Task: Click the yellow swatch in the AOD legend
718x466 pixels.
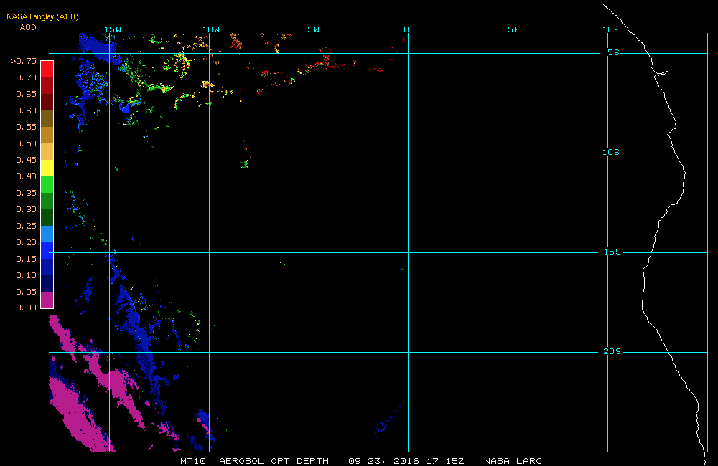Action: point(47,168)
